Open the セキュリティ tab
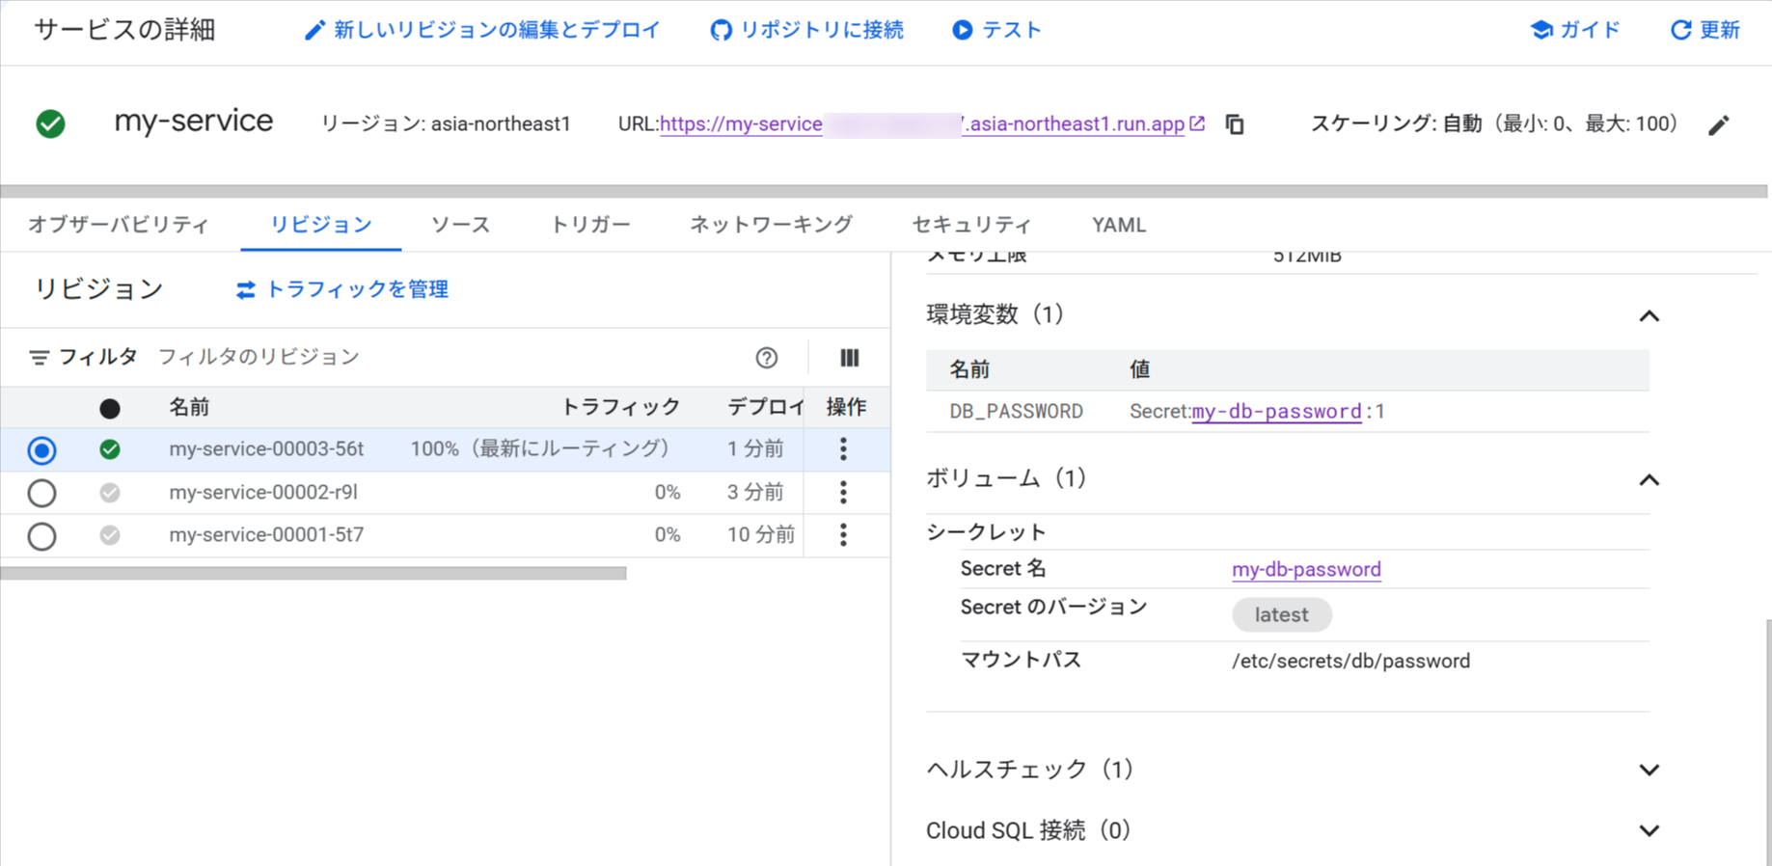 click(x=971, y=226)
